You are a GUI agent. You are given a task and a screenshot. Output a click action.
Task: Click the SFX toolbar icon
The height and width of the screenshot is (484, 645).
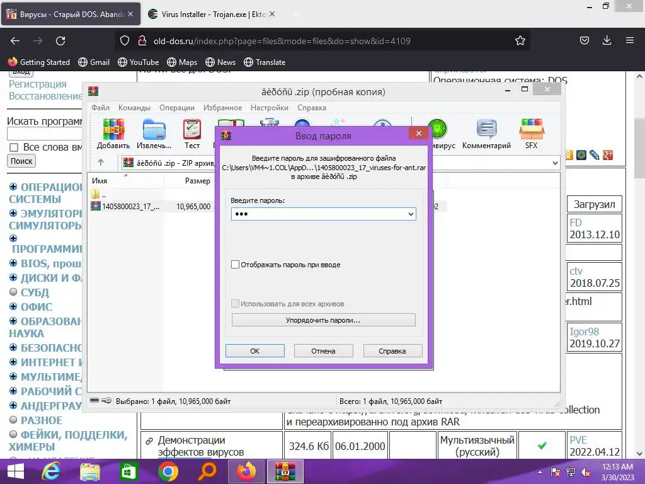(532, 134)
